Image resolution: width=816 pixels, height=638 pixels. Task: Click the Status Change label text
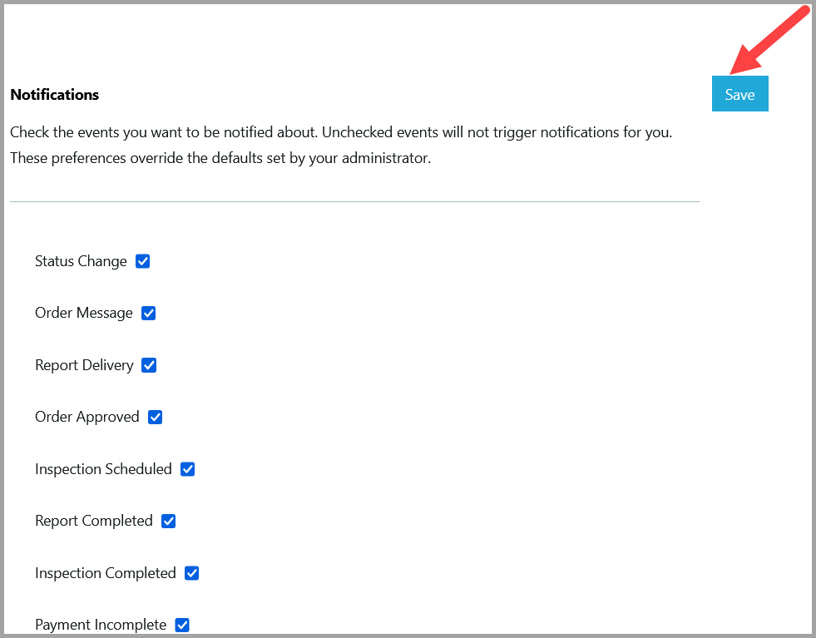tap(81, 261)
